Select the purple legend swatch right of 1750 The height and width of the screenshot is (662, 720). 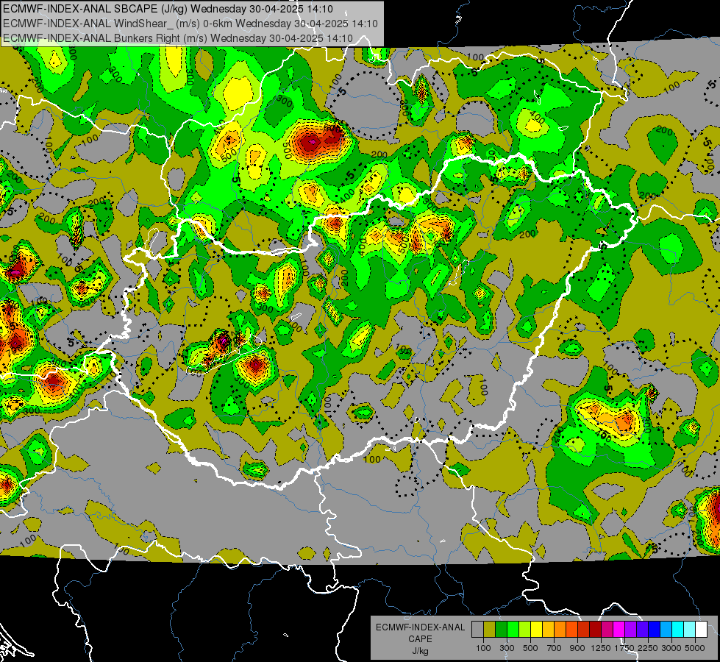tap(630, 630)
